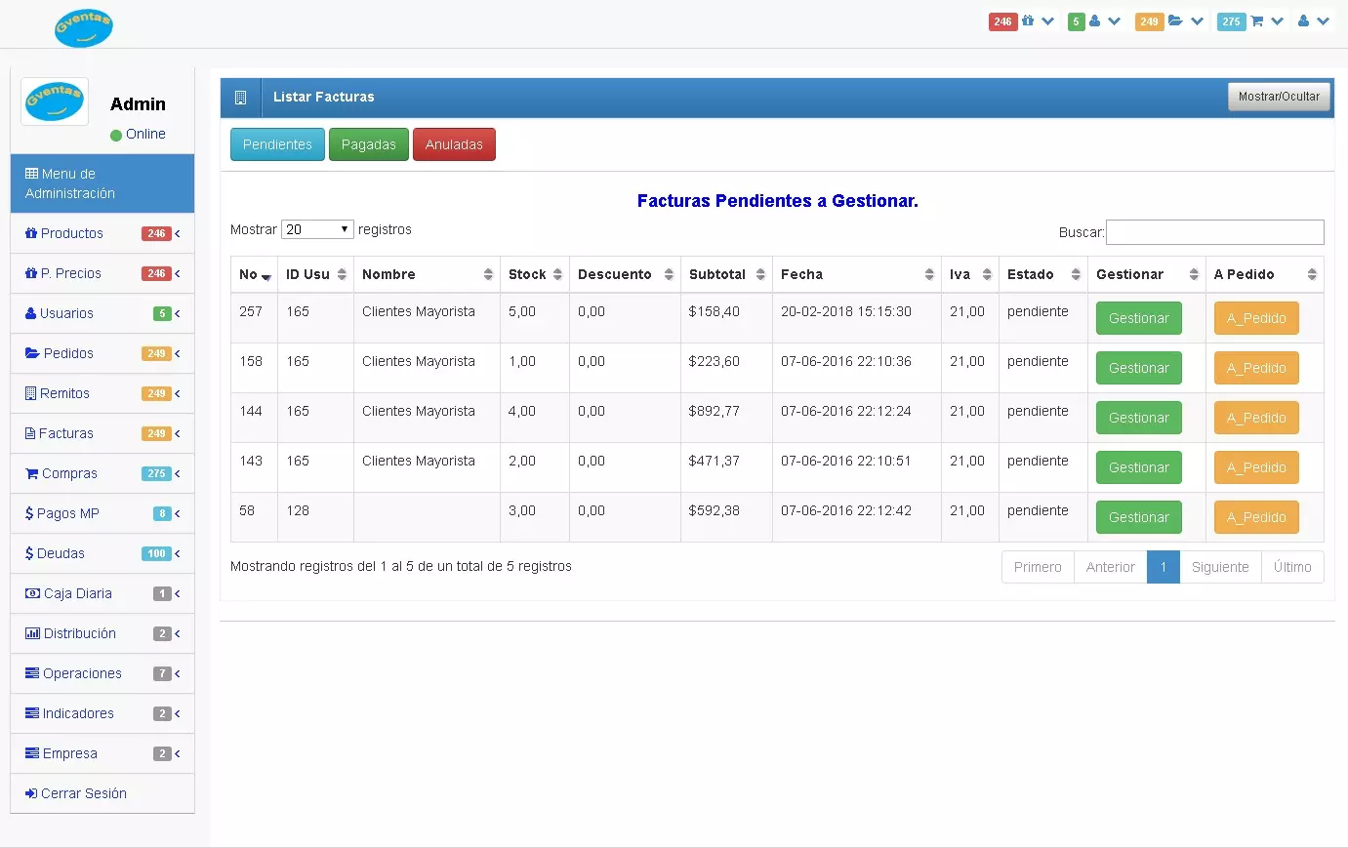The width and height of the screenshot is (1348, 848).
Task: Click A_Pedido for invoice 158
Action: [x=1256, y=368]
